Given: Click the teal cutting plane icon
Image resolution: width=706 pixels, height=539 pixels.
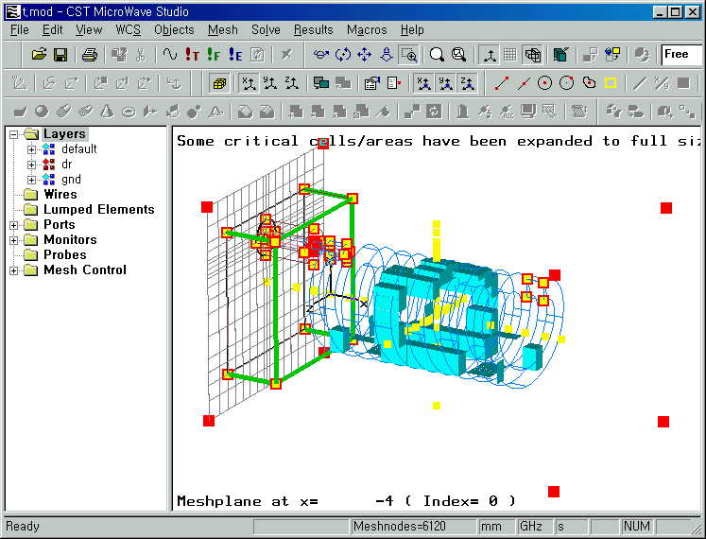Looking at the screenshot, I should (561, 55).
